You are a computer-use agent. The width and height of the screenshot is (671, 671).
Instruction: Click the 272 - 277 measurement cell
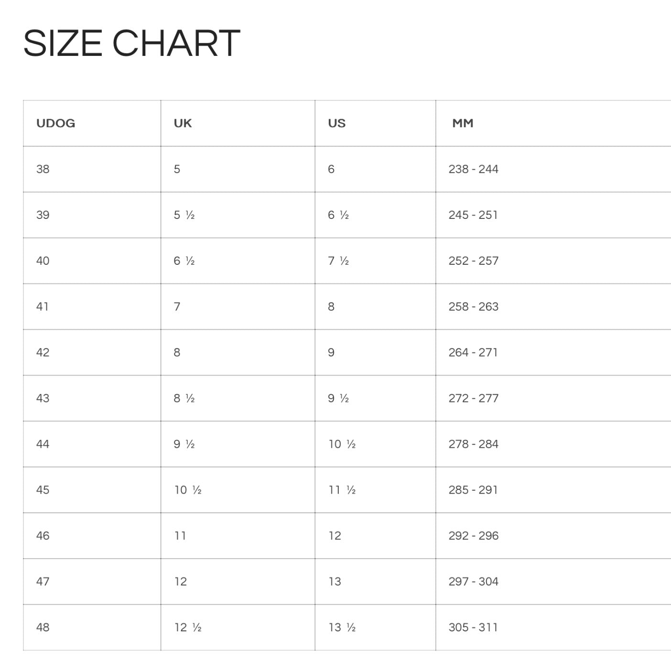pyautogui.click(x=473, y=399)
